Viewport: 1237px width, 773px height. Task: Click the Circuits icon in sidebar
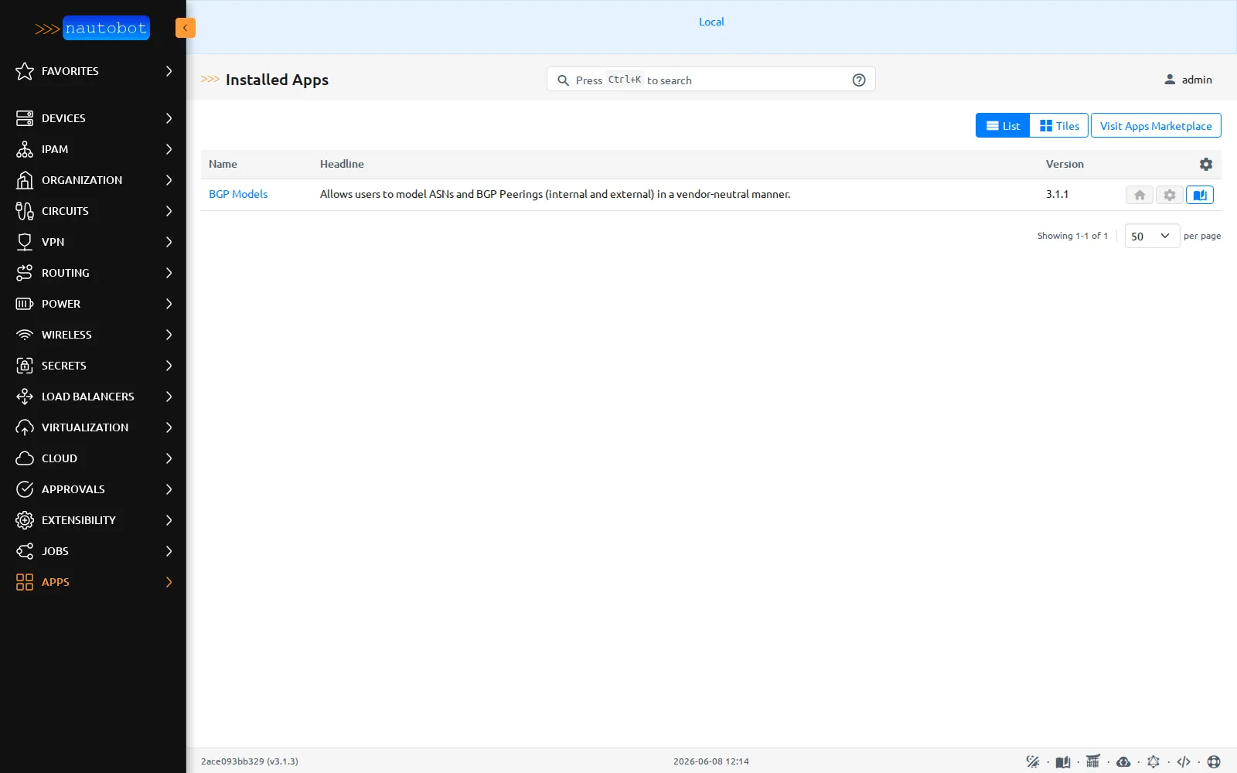pos(25,211)
